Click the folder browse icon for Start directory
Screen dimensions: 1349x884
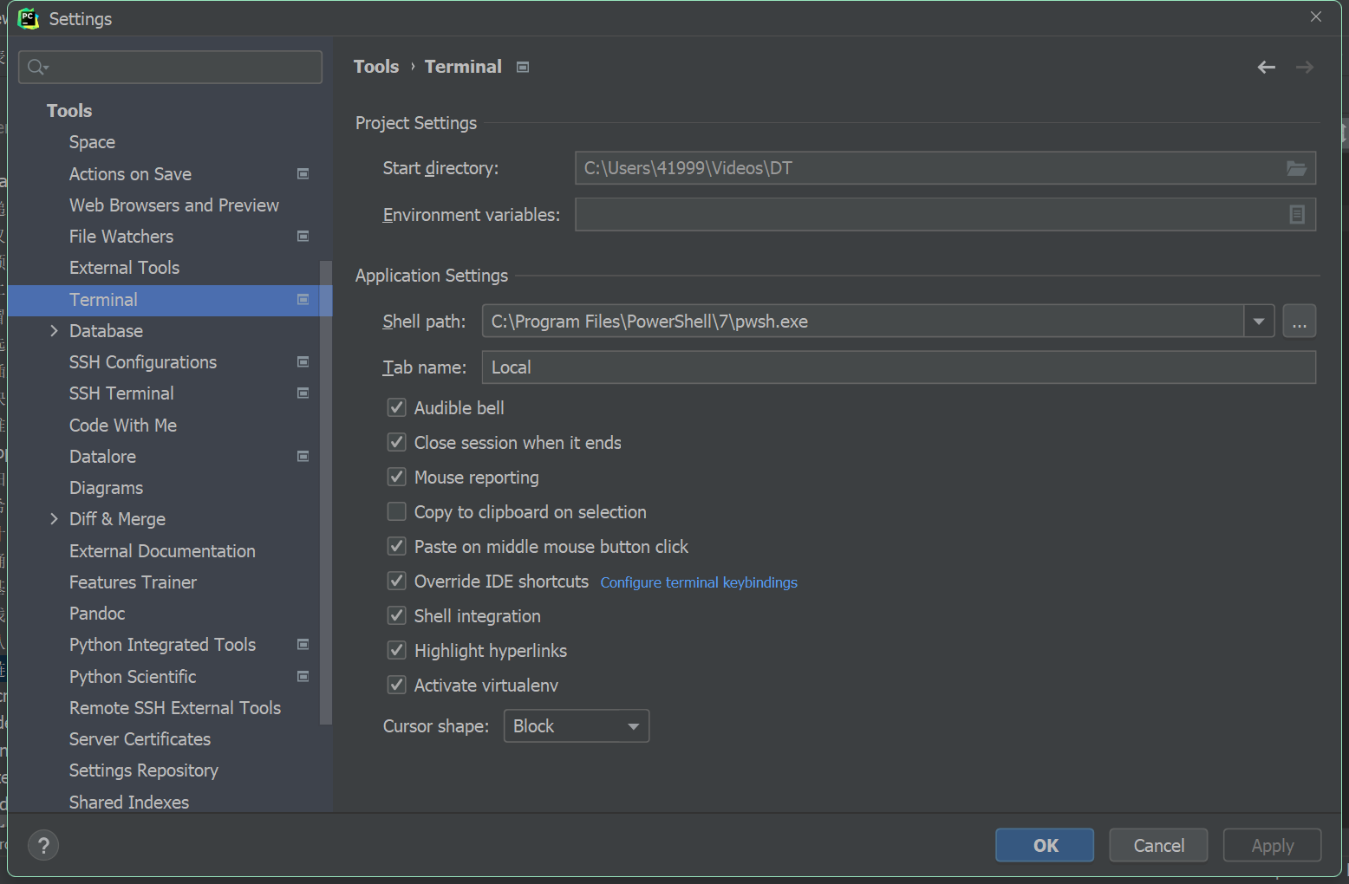[x=1296, y=168]
